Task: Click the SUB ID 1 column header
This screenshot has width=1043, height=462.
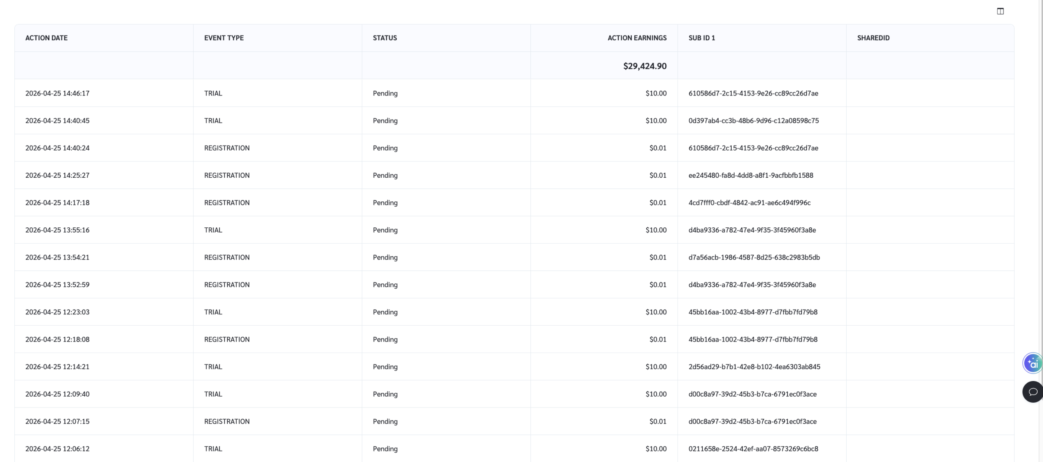Action: pos(702,38)
